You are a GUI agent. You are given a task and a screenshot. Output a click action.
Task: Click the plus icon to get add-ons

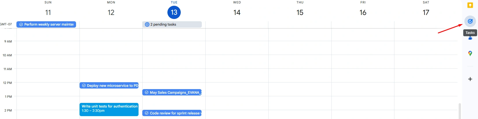point(470,79)
